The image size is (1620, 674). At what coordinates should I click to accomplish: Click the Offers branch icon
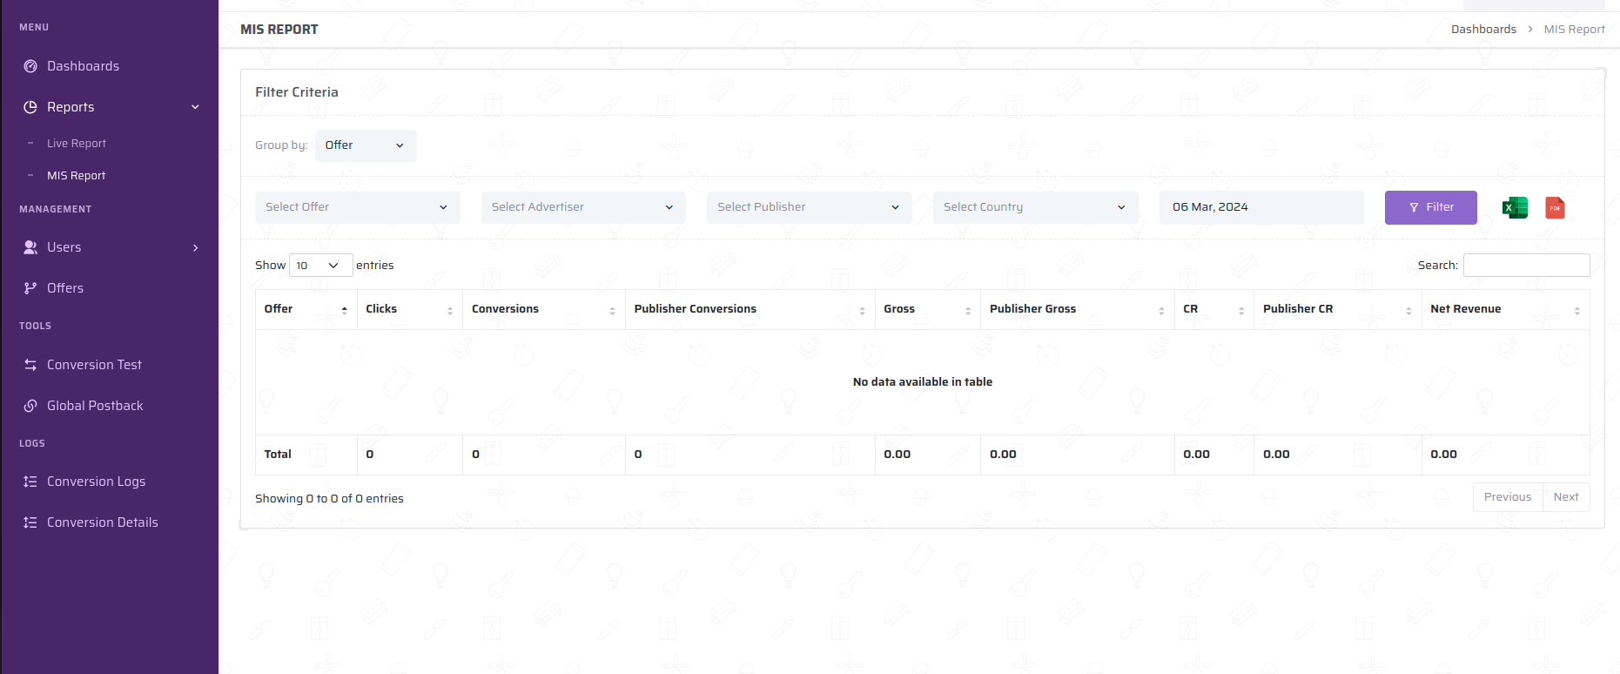(x=30, y=288)
